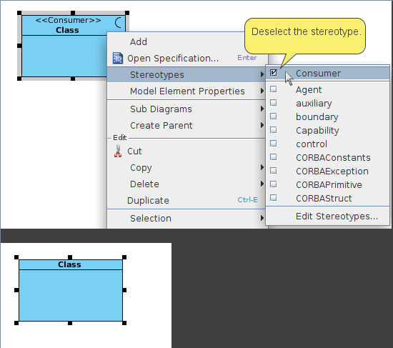This screenshot has height=348, width=393.
Task: Expand the Stereotypes submenu arrow
Action: tap(262, 74)
